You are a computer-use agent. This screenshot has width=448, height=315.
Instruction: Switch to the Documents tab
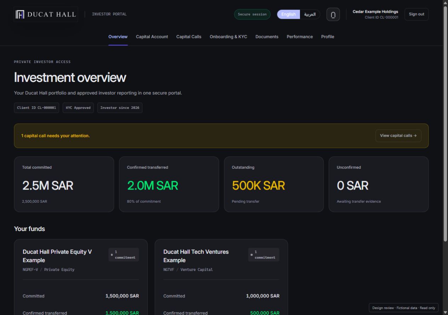coord(267,37)
